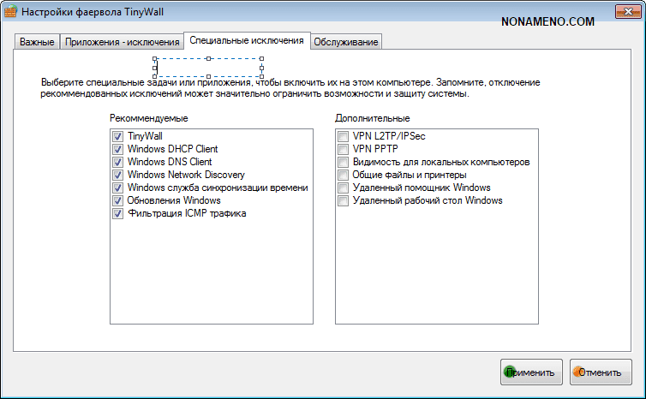Uncheck Windows Network Discovery
Image resolution: width=646 pixels, height=399 pixels.
tap(117, 175)
